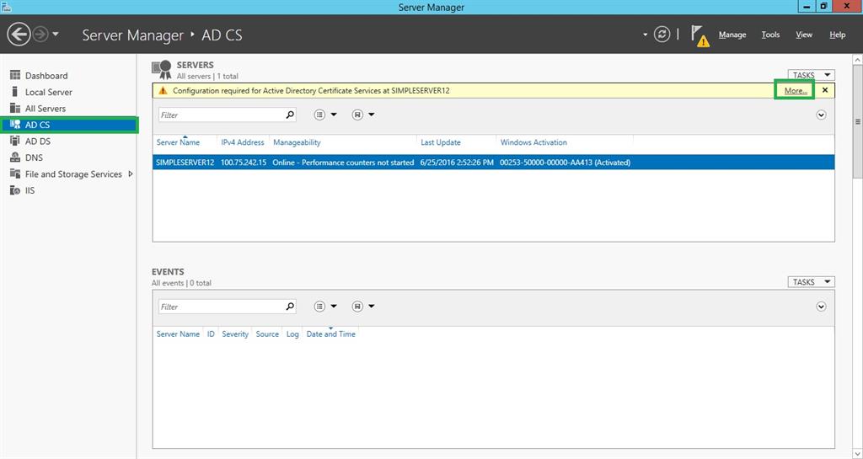Click the Servers filter search magnifier
The width and height of the screenshot is (863, 459).
pyautogui.click(x=290, y=115)
